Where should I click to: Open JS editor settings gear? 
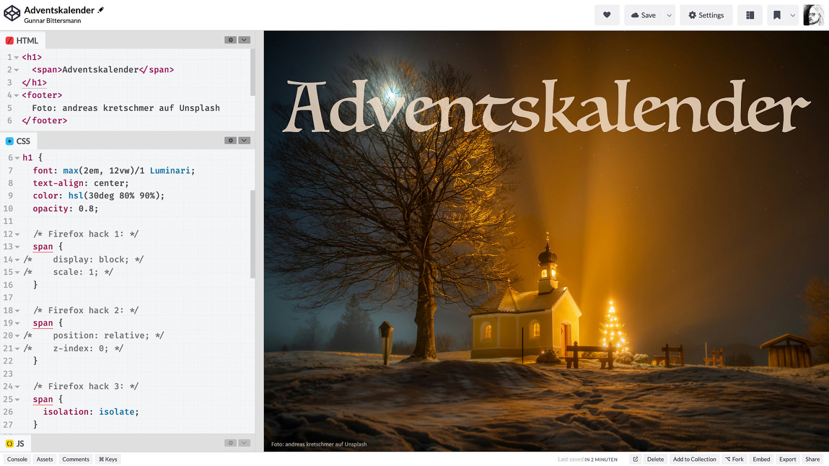point(231,443)
